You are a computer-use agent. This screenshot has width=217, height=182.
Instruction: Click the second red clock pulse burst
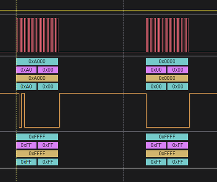pos(167,35)
